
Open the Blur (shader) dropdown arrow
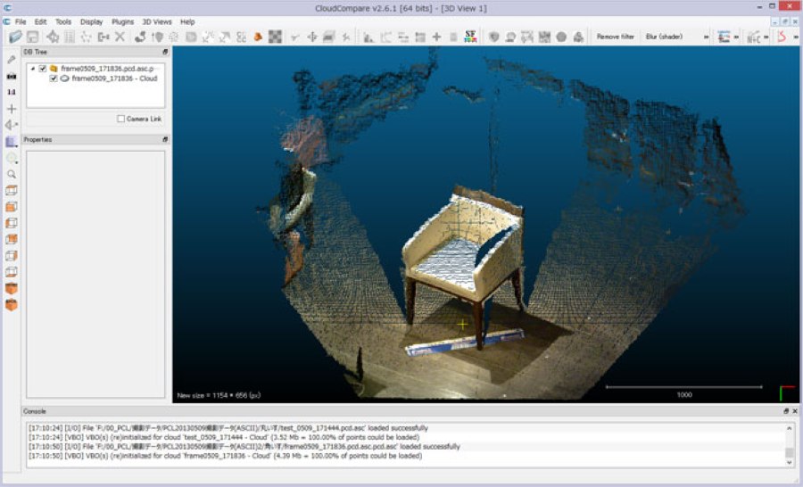[707, 37]
